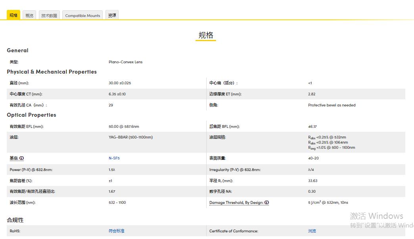
Task: Click the Physical & Mechanical Properties heading
Action: (x=52, y=72)
